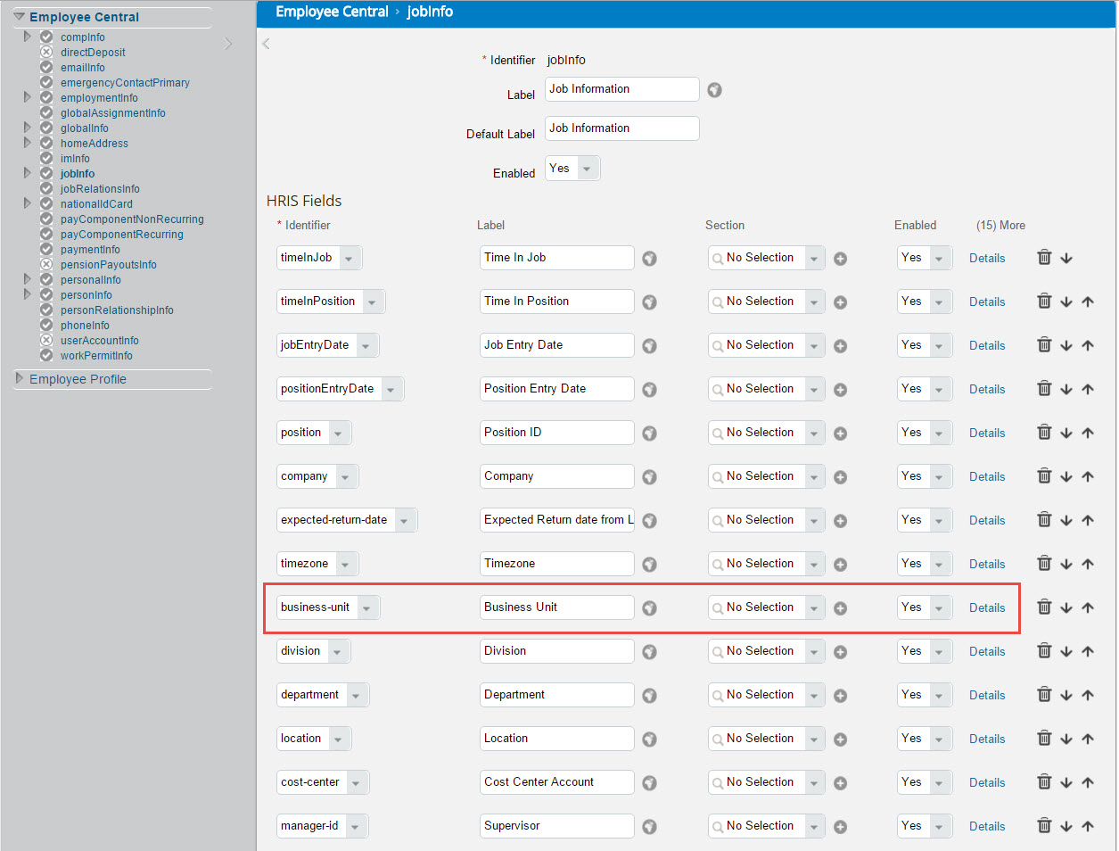The width and height of the screenshot is (1119, 851).
Task: Delete the expected-return-date field row
Action: pos(1044,520)
